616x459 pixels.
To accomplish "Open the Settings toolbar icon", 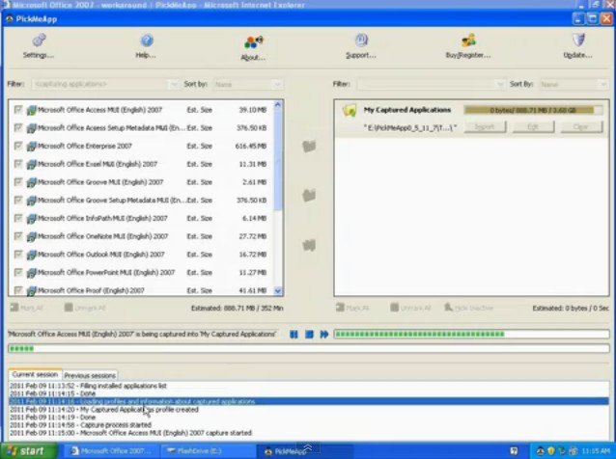I will point(39,40).
